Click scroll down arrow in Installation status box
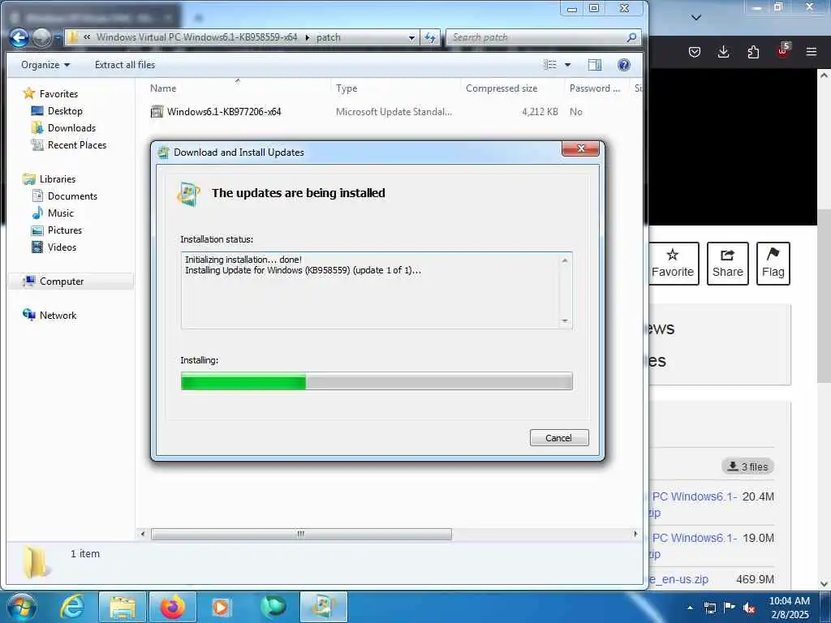 click(565, 320)
